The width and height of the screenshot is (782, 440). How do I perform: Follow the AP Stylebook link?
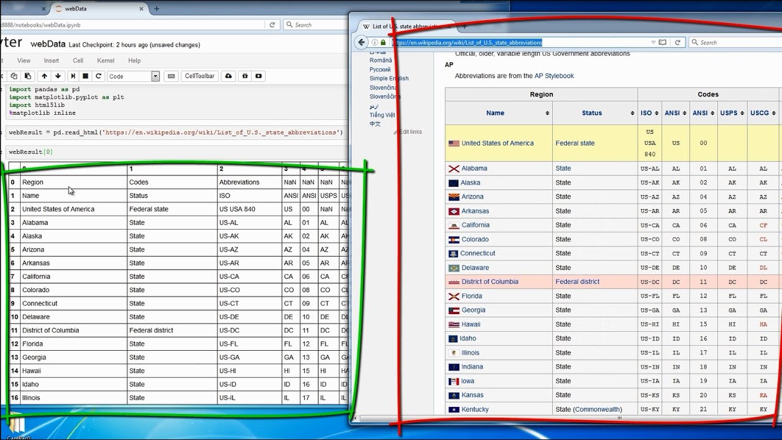pyautogui.click(x=554, y=76)
